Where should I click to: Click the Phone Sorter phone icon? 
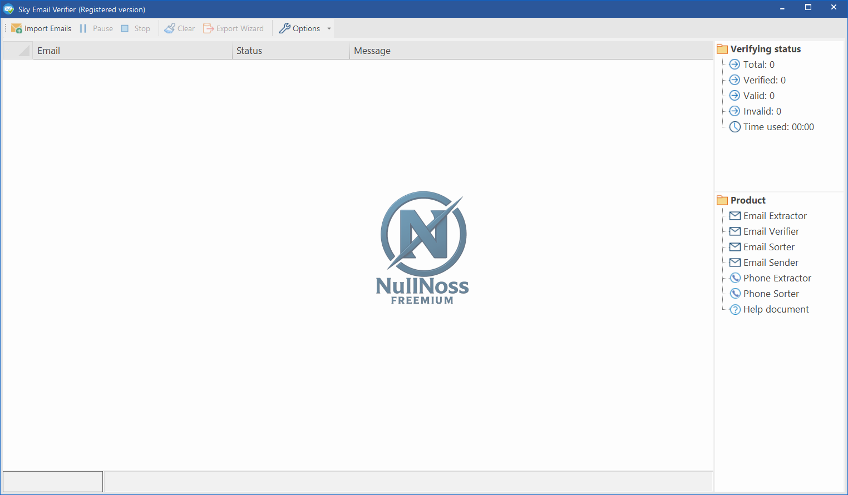735,294
